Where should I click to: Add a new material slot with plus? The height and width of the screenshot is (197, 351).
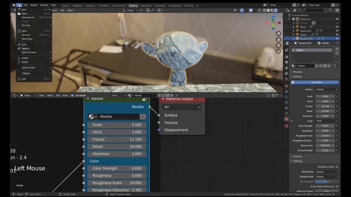(337, 49)
